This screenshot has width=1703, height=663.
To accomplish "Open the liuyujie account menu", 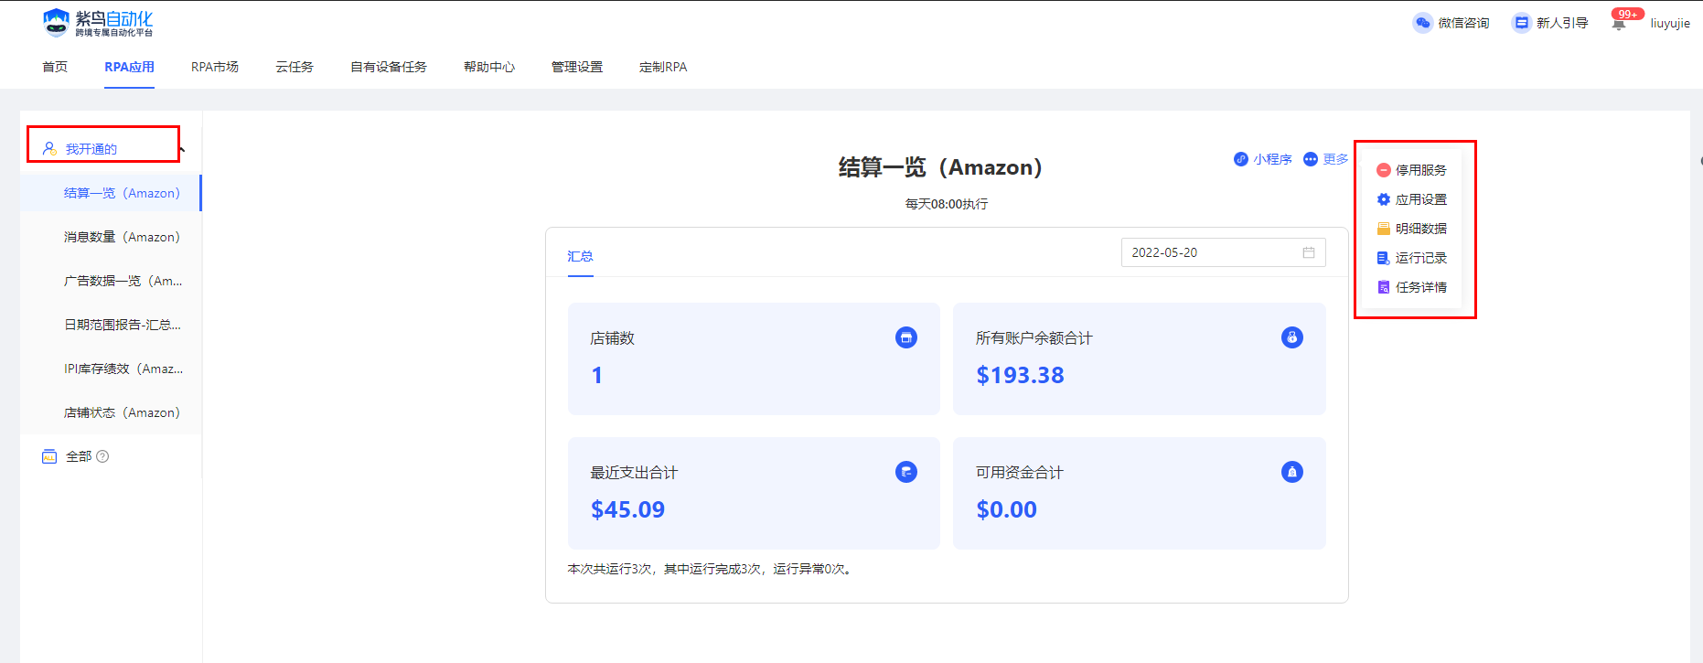I will point(1670,24).
